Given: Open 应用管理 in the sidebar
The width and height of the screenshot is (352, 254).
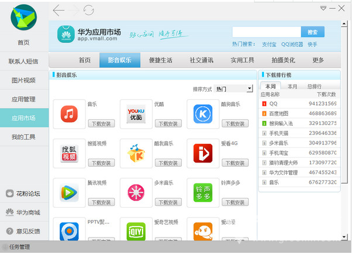Looking at the screenshot, I should pos(23,99).
